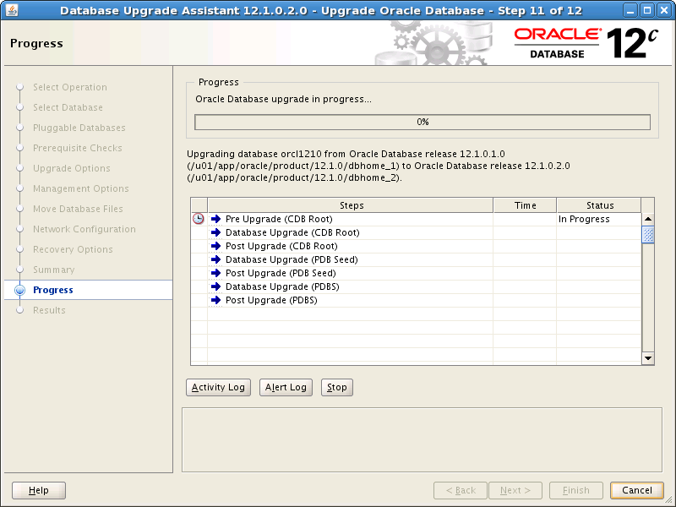The image size is (676, 507).
Task: Click the arrow icon for Post Upgrade (CDB Root)
Action: point(215,246)
